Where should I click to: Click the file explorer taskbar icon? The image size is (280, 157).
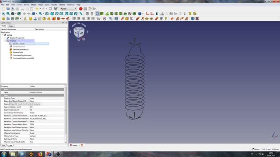pos(13,154)
